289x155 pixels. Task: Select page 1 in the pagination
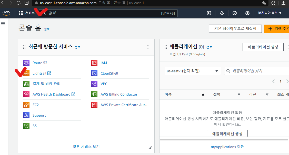coord(281,81)
